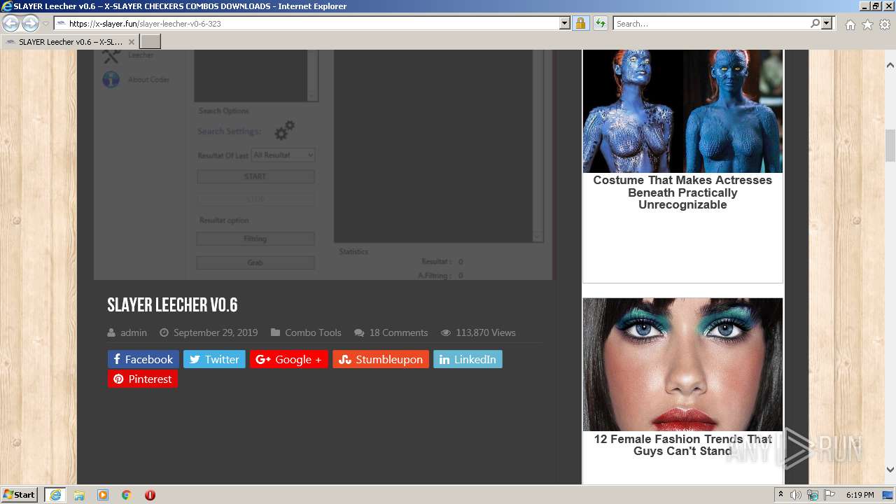Share on Stumbleupon
896x504 pixels.
[381, 359]
